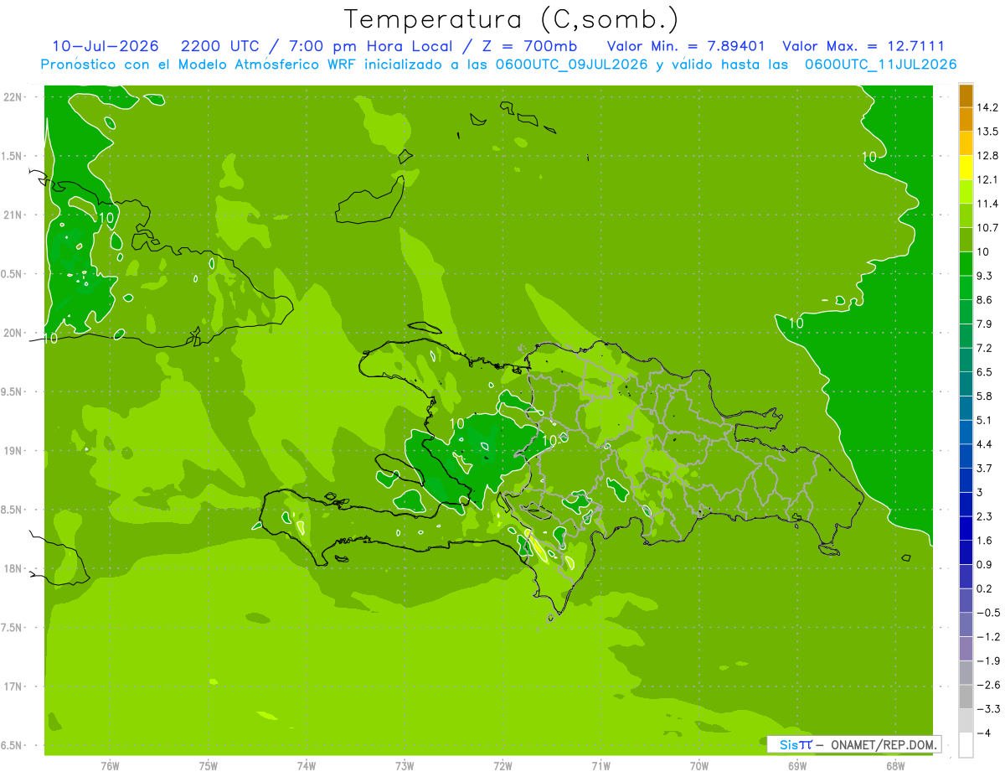Click the "18N" latitude label
1005x777 pixels.
click(x=13, y=569)
